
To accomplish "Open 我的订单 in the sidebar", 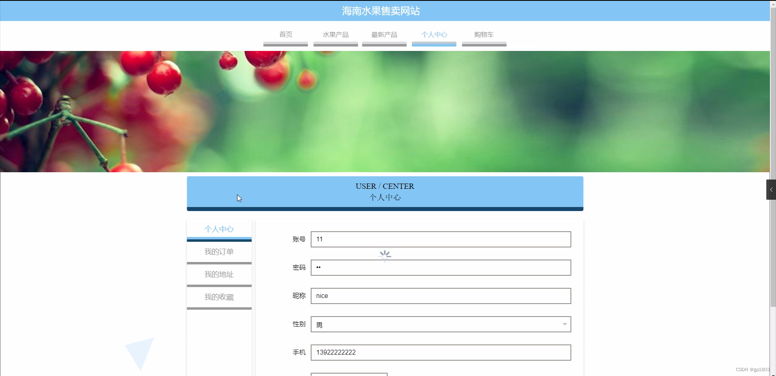I will 219,251.
